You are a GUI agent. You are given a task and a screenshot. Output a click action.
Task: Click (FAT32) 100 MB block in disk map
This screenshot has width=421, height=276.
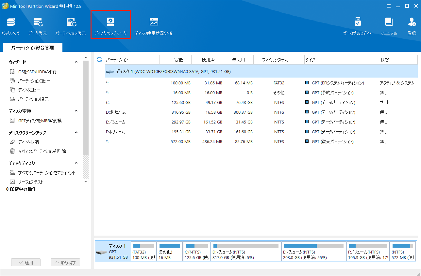[x=143, y=251]
